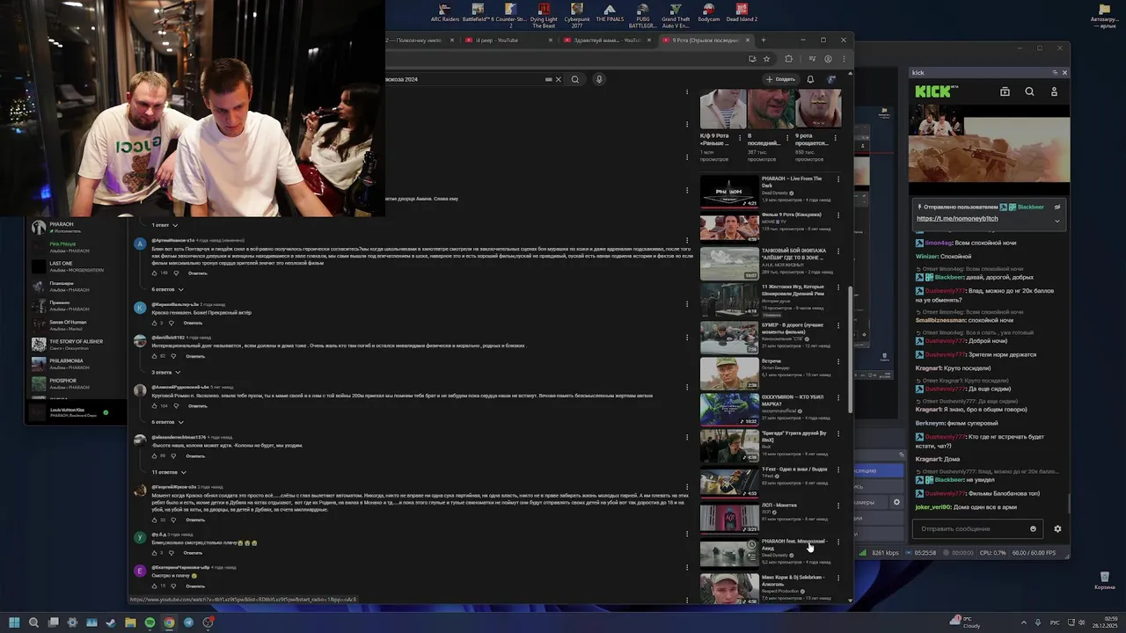This screenshot has width=1126, height=633.
Task: Like the Екатерина Чернокова comment
Action: tap(155, 586)
